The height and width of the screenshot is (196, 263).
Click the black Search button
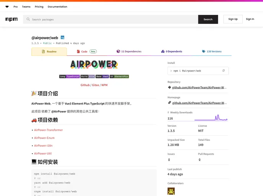tap(208, 19)
